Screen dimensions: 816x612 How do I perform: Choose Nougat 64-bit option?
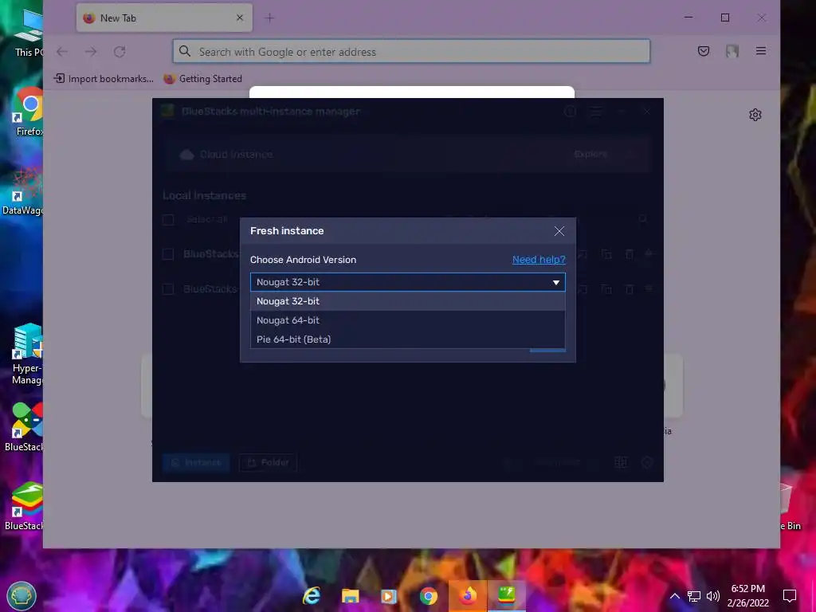(407, 320)
